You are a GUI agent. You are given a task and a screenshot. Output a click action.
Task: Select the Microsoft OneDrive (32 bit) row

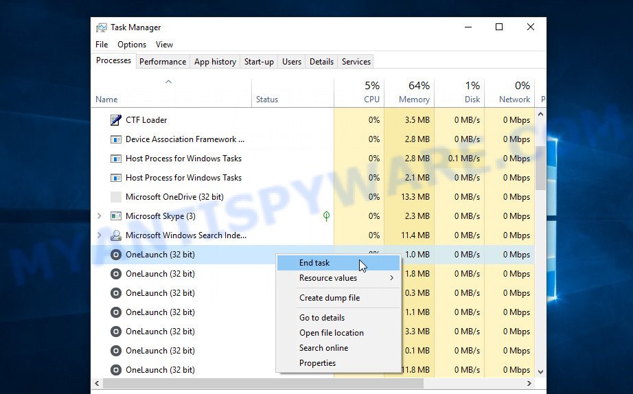coord(313,197)
